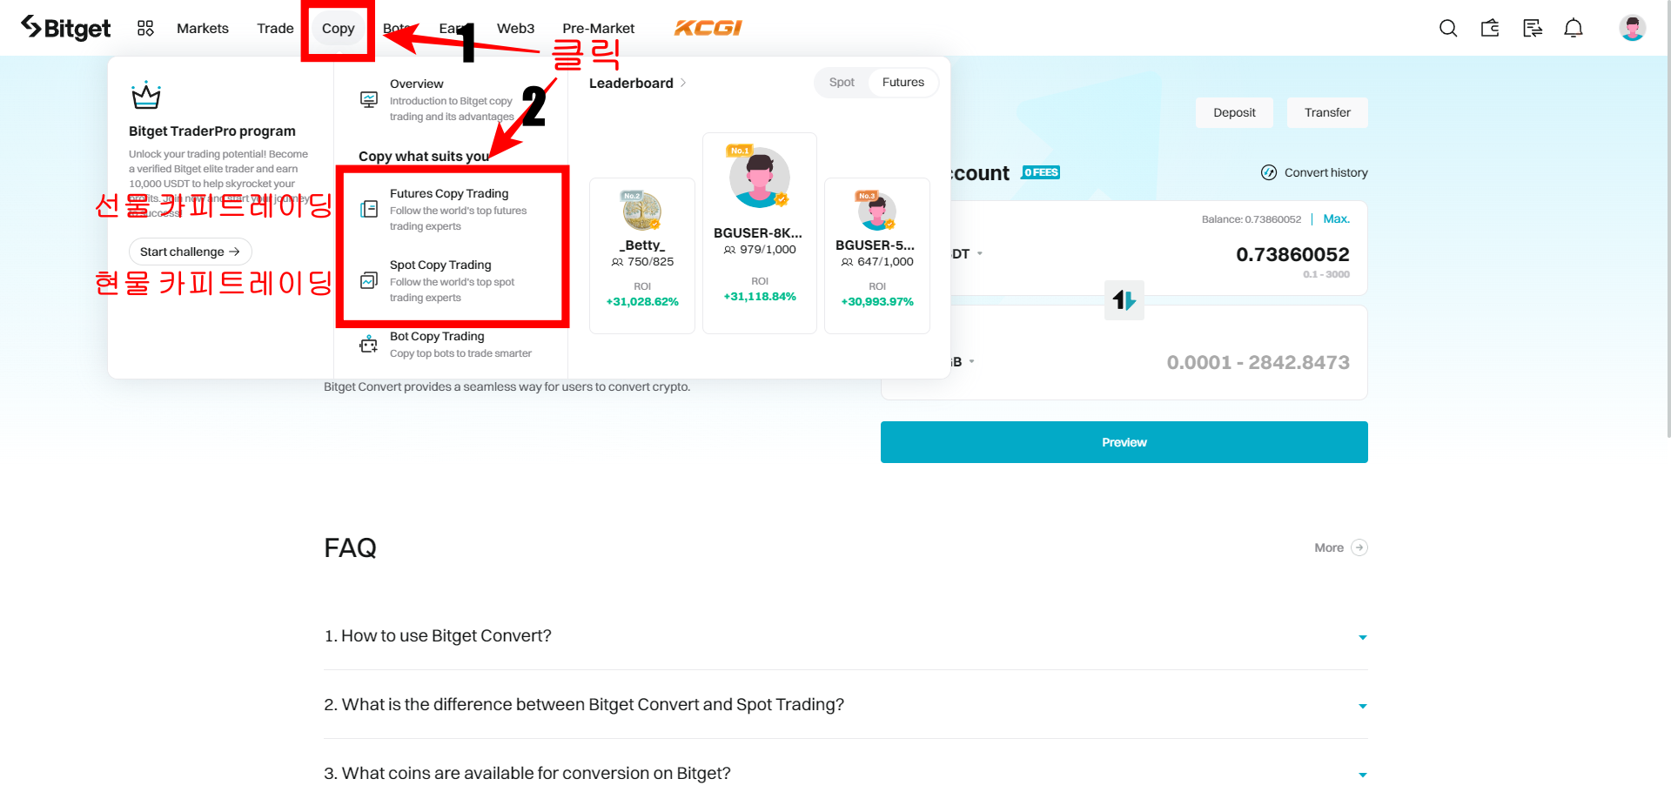Expand FAQ about coins available for conversion
Screen dimensions: 1671x799
(845, 773)
